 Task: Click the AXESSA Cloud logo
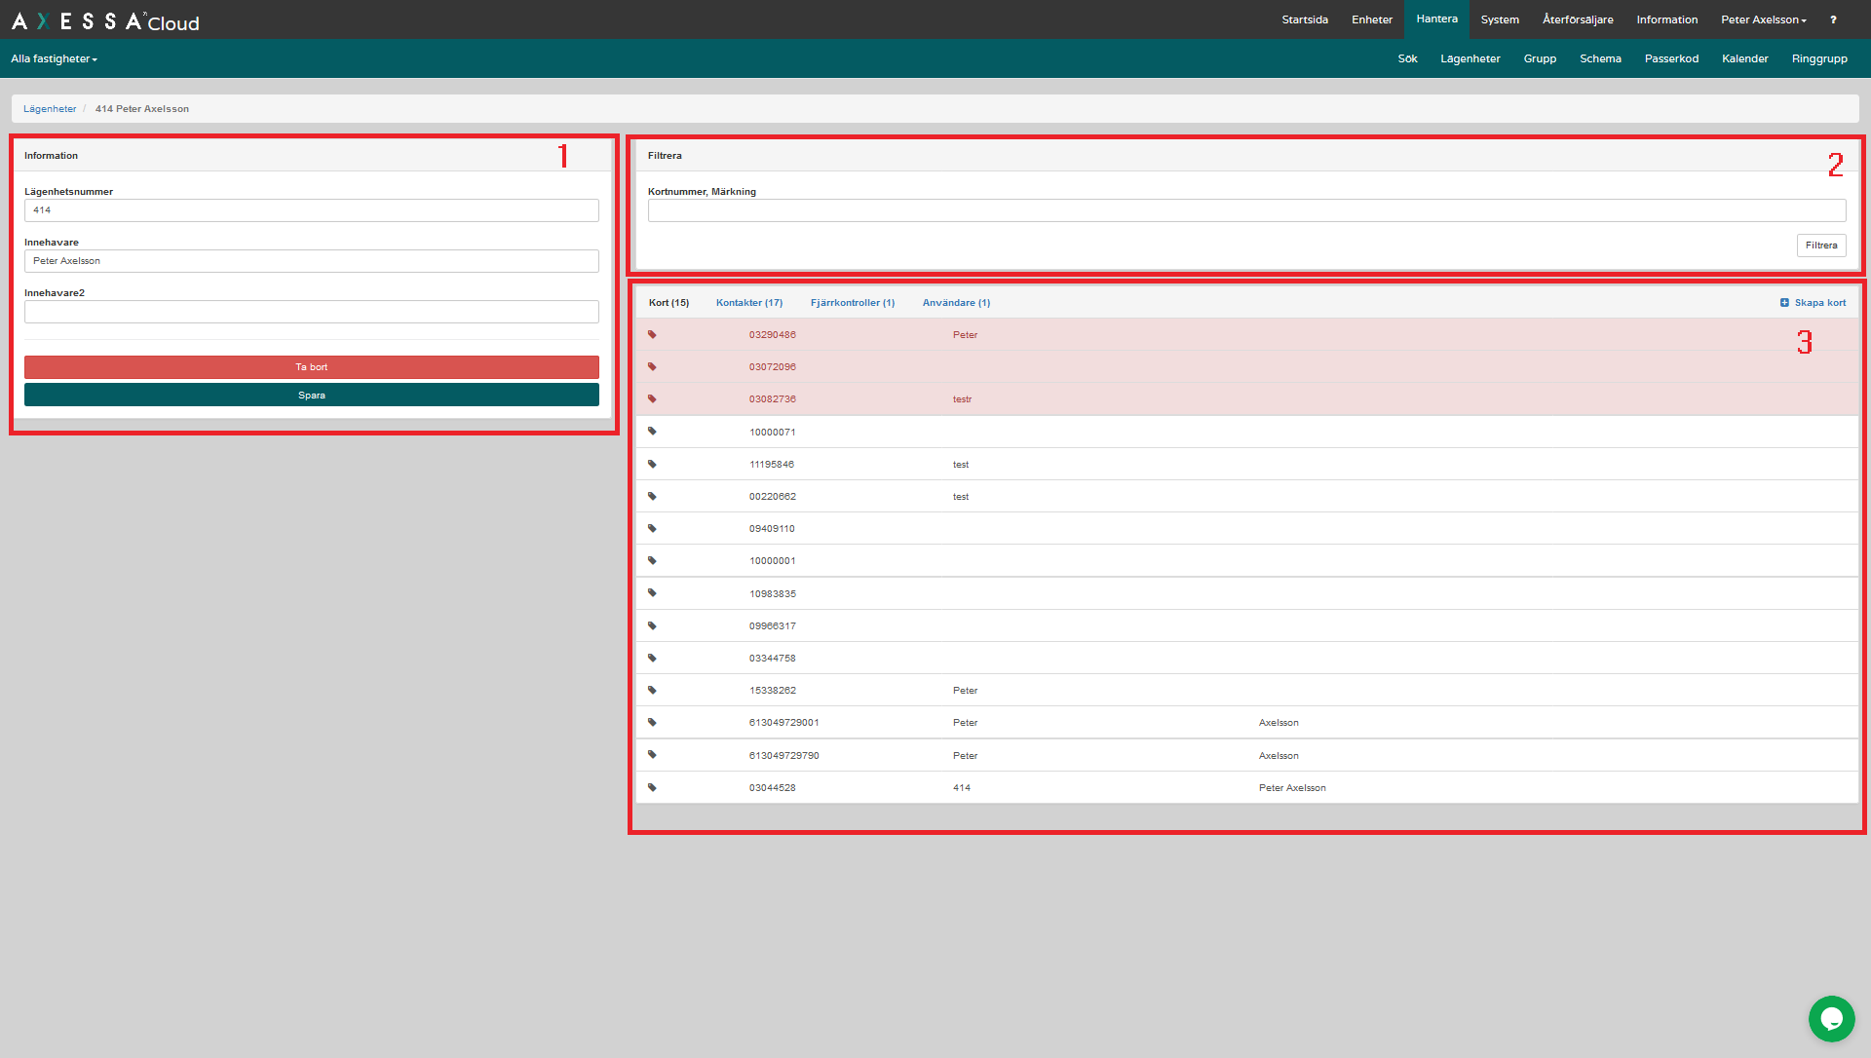tap(105, 21)
